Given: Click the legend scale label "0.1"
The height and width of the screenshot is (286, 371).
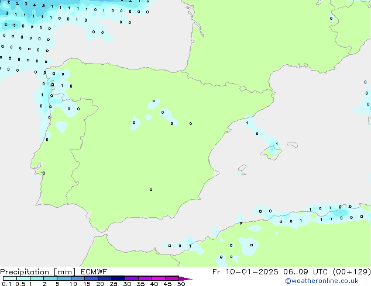Looking at the screenshot, I should (6, 284).
